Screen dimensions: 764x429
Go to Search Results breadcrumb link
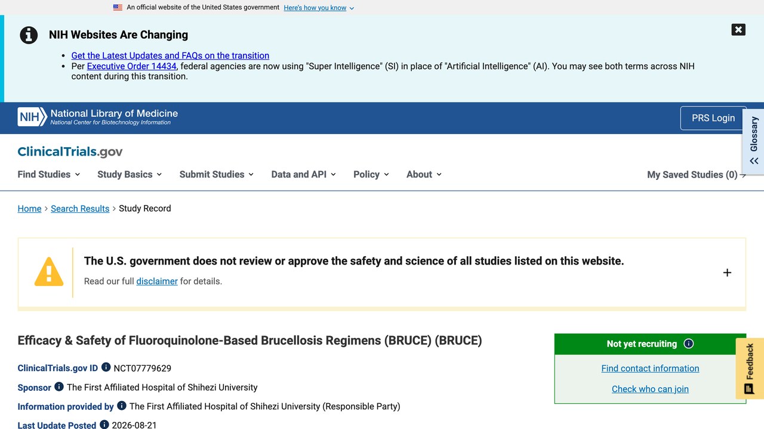coord(80,209)
